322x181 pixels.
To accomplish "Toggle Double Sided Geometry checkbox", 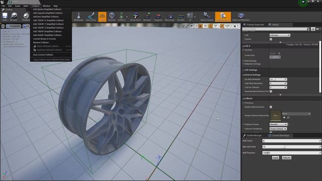I will pos(271,107).
